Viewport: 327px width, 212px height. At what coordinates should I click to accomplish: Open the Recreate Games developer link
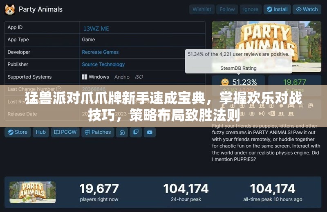[100, 52]
